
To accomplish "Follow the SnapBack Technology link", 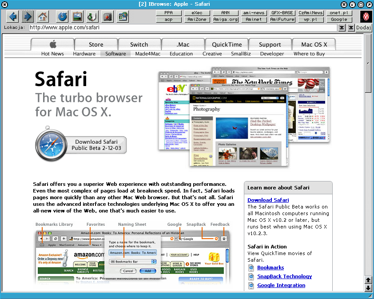I will pos(285,276).
